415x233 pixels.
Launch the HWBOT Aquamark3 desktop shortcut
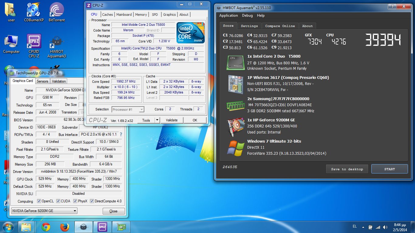tap(57, 46)
